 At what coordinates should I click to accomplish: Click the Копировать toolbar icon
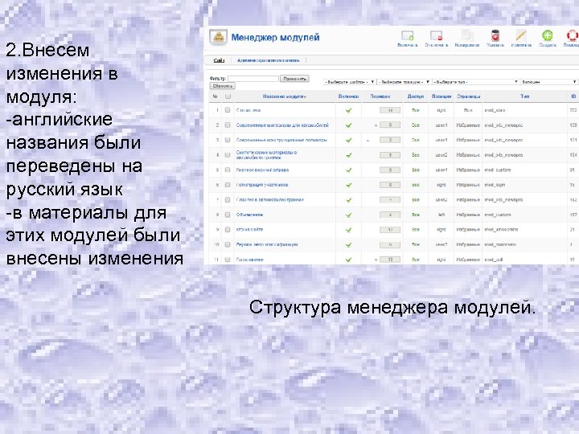click(x=466, y=36)
